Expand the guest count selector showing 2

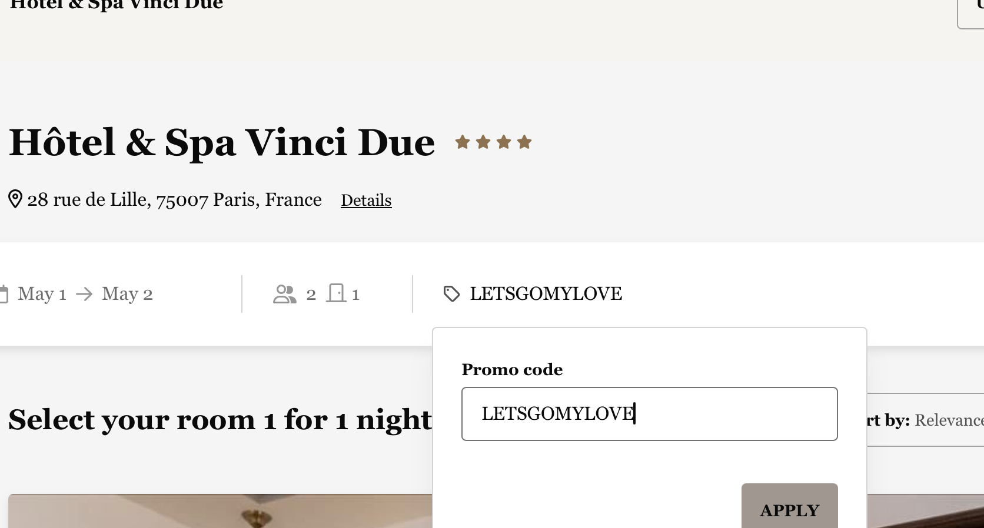(311, 294)
